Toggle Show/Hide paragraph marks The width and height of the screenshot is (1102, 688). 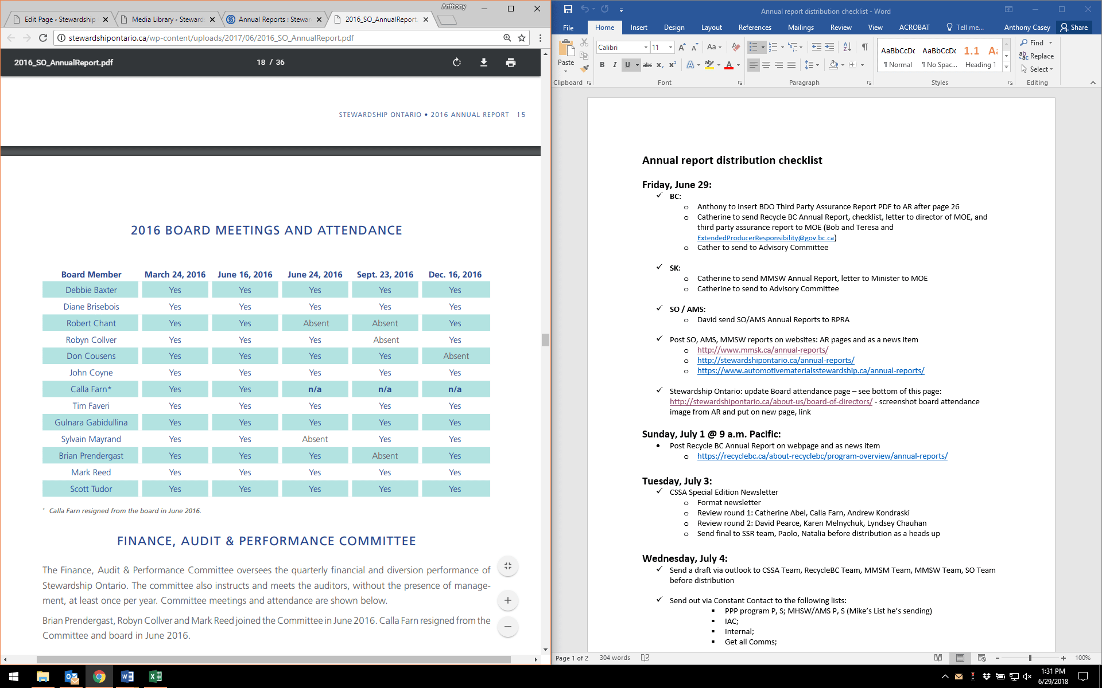[x=864, y=47]
